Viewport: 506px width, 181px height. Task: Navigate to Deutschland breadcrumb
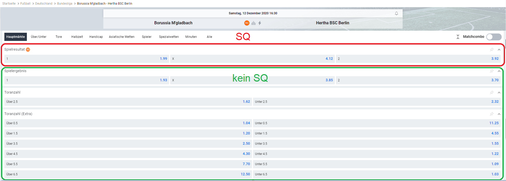click(x=44, y=4)
